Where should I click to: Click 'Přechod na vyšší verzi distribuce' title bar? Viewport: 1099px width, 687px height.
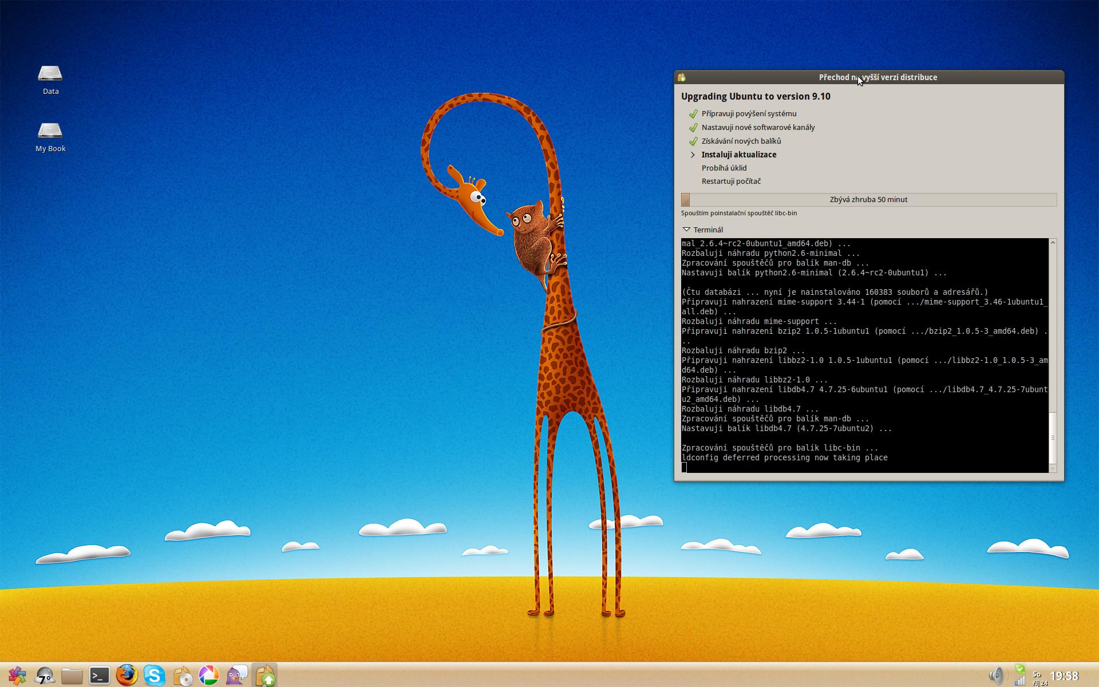point(878,77)
